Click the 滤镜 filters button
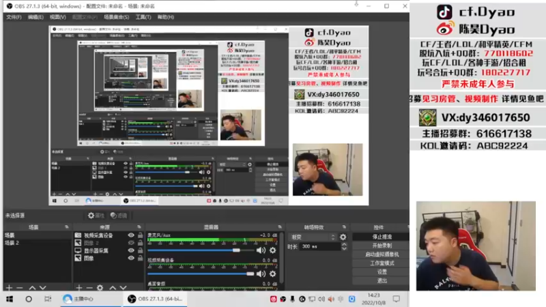 pos(119,216)
